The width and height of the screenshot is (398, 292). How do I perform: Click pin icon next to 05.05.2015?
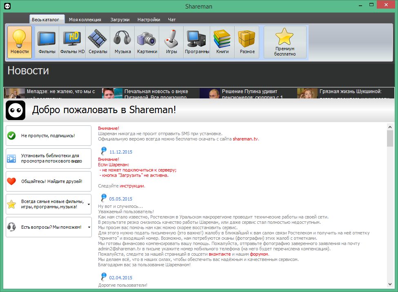[104, 198]
